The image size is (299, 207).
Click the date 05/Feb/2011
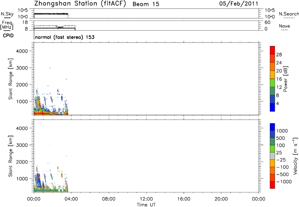(238, 3)
